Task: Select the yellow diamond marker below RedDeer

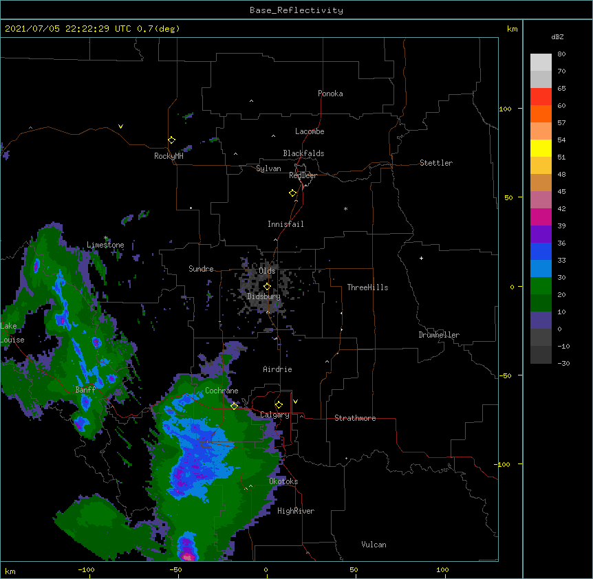Action: pyautogui.click(x=292, y=193)
